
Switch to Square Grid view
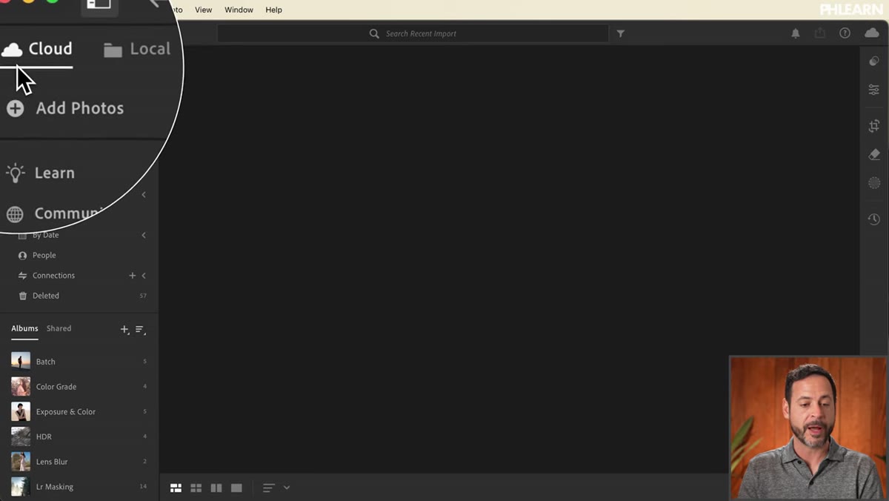click(x=196, y=488)
